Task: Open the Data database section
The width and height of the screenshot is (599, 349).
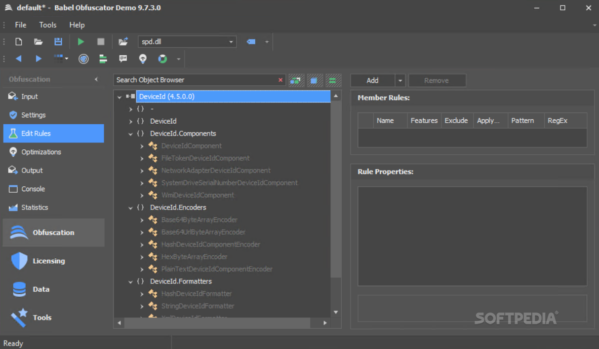Action: pyautogui.click(x=19, y=289)
